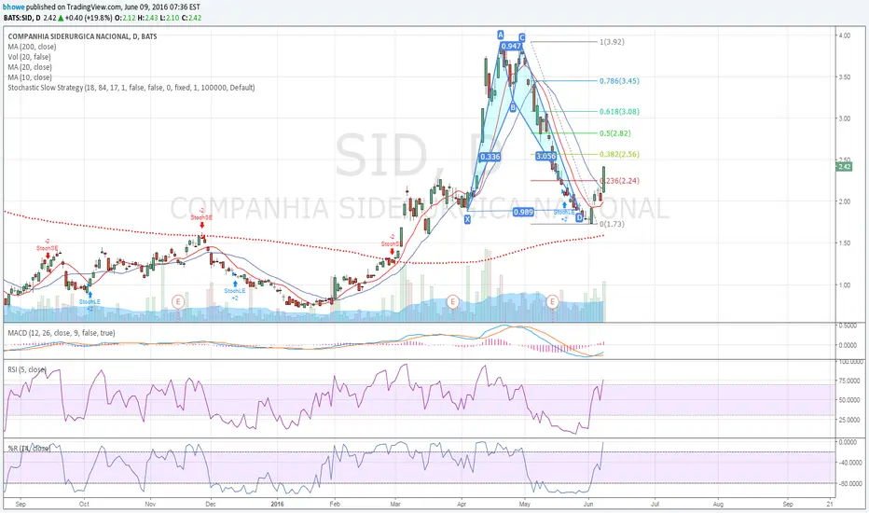Select the 1(3.92) Fibonacci level label

(x=612, y=42)
